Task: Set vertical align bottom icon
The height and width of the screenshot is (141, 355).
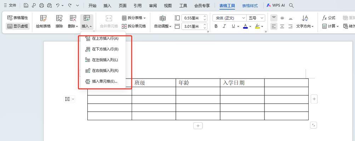Action: point(291,18)
